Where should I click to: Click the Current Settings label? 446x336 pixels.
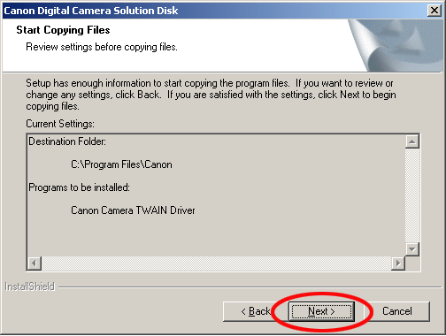pos(60,124)
